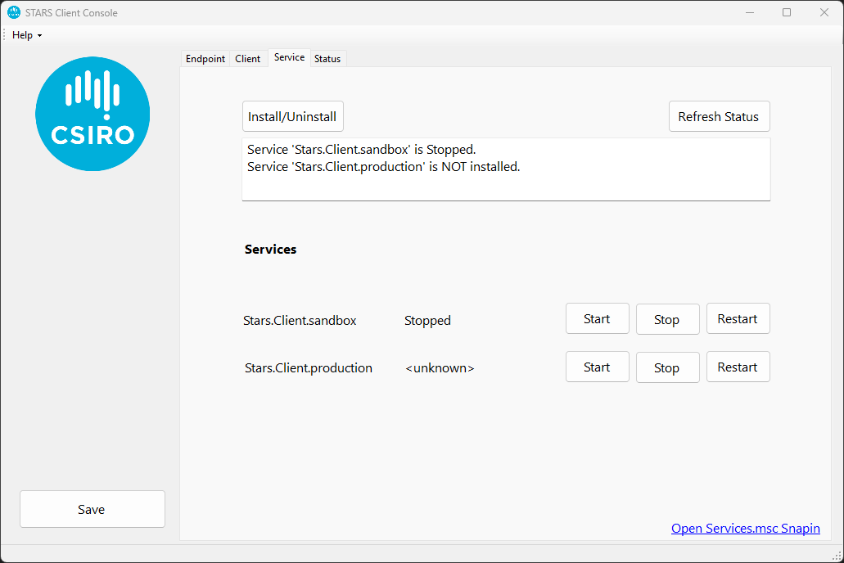Switch to the Endpoint tab

[x=205, y=58]
